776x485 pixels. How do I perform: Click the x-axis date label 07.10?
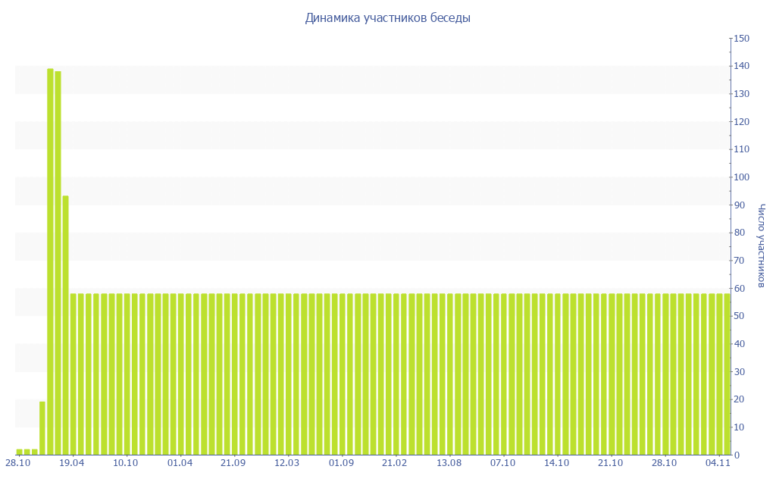(502, 463)
